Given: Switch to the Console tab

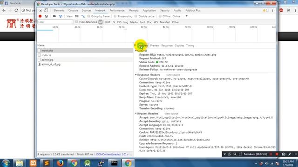Looking at the screenshot, I should coord(73,10).
